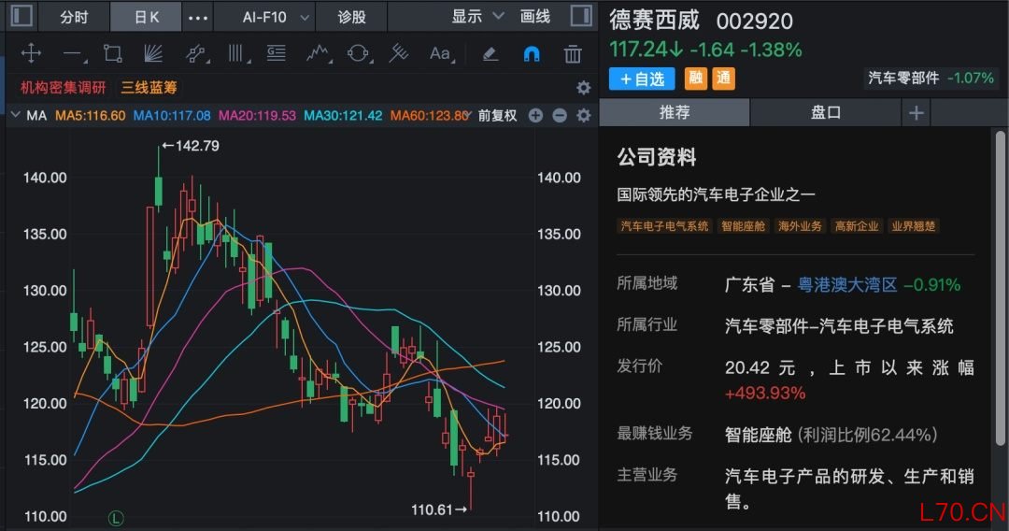Screen dimensions: 1009x531
Task: Collapse the MA indicator row
Action: (x=15, y=116)
